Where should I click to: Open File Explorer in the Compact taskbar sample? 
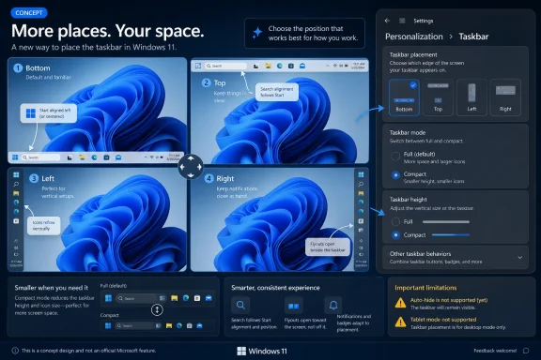click(169, 325)
